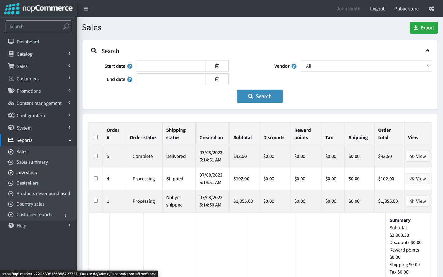Click the Vendor help question icon
This screenshot has width=443, height=277.
(x=294, y=66)
